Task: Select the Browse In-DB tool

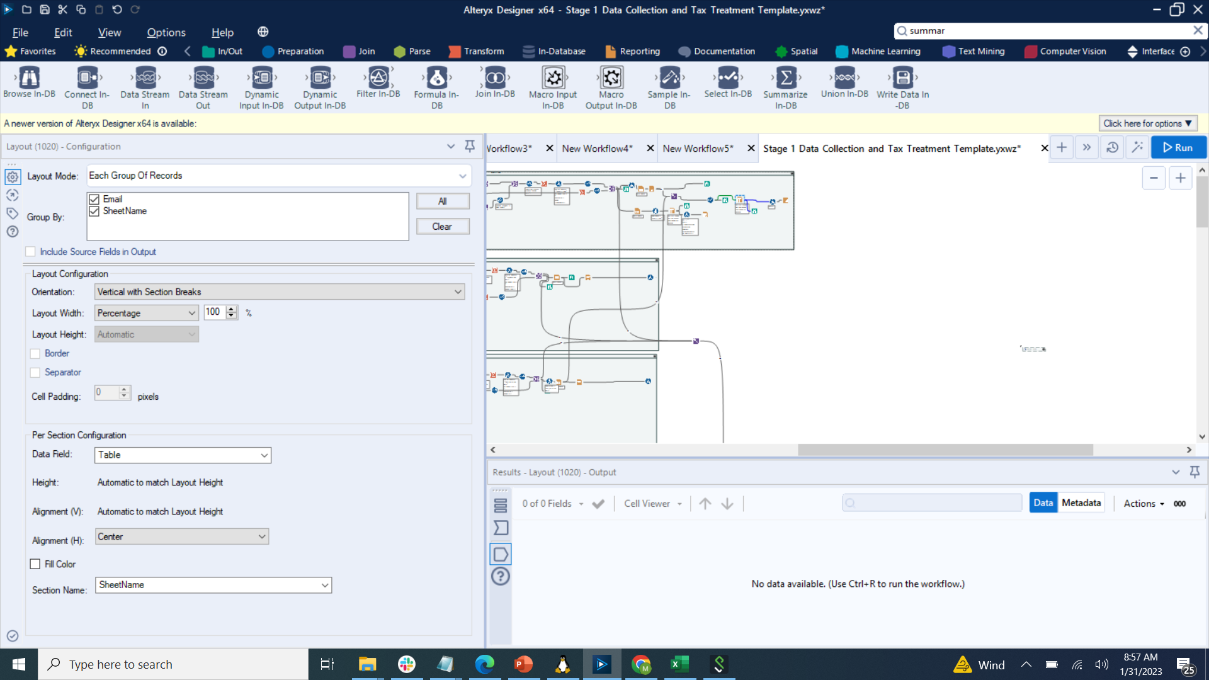Action: [28, 86]
